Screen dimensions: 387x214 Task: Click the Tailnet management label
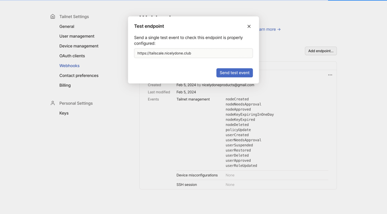[x=193, y=99]
